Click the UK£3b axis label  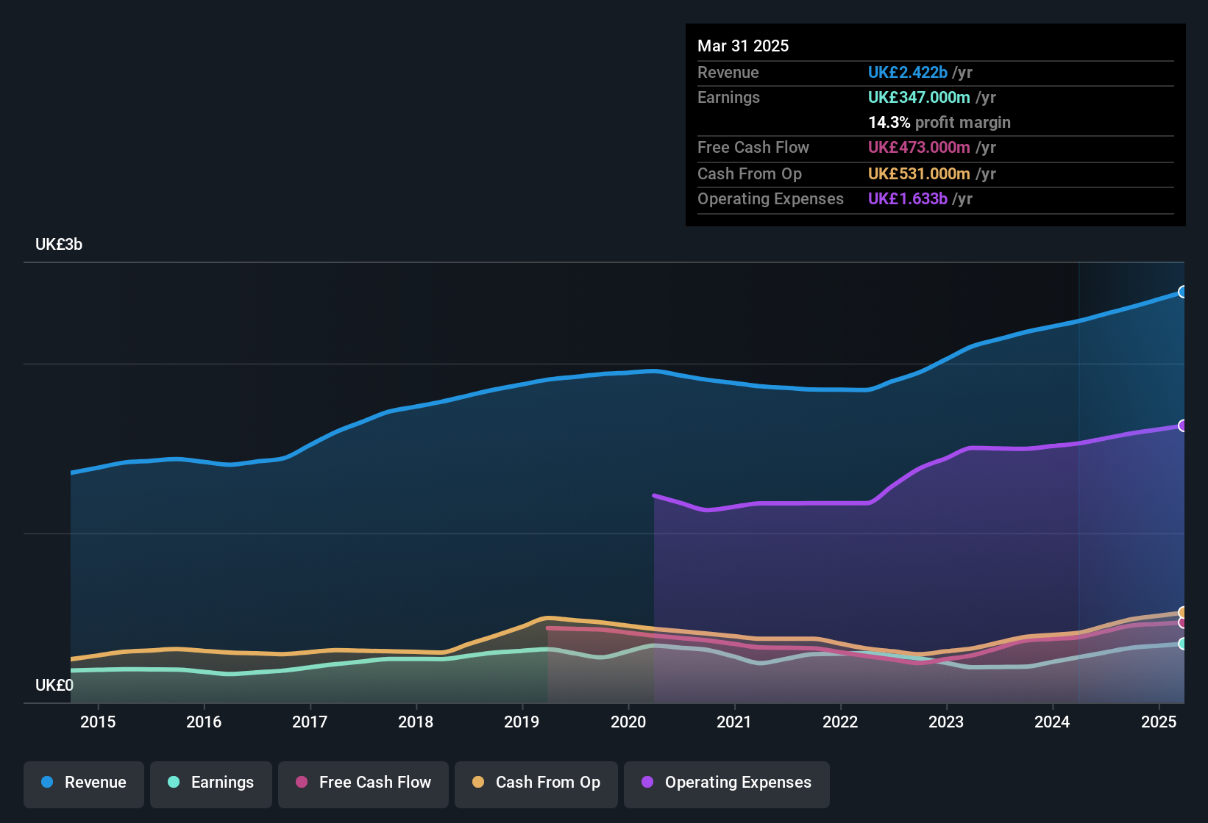point(59,245)
